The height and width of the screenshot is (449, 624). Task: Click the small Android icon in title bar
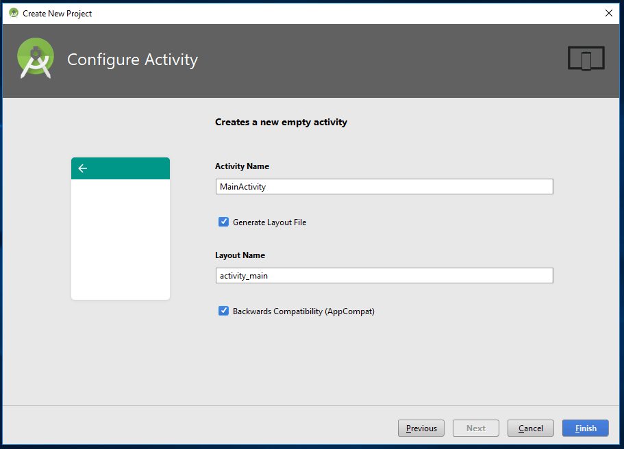(x=14, y=13)
